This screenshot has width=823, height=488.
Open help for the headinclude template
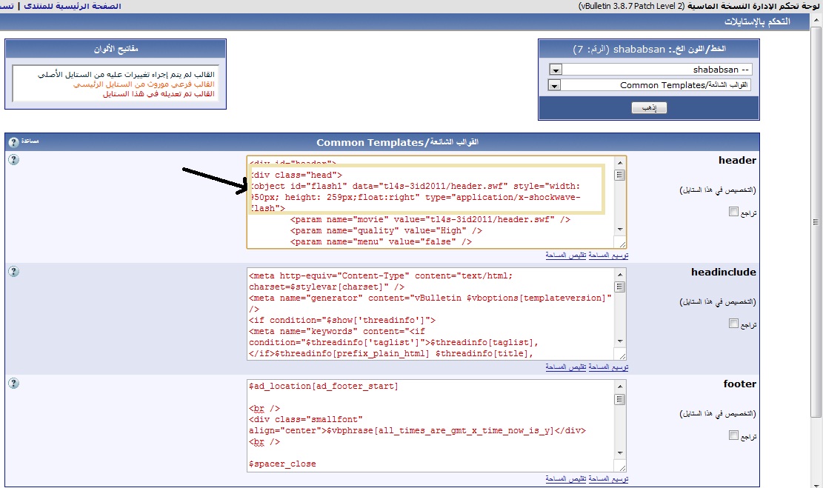pyautogui.click(x=13, y=272)
